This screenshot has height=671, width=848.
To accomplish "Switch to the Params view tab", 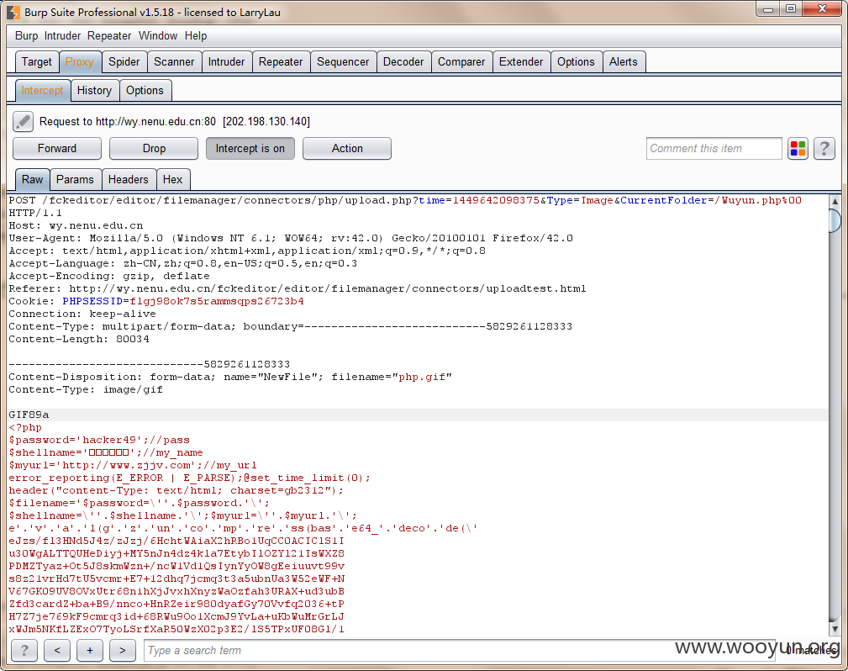I will coord(75,180).
